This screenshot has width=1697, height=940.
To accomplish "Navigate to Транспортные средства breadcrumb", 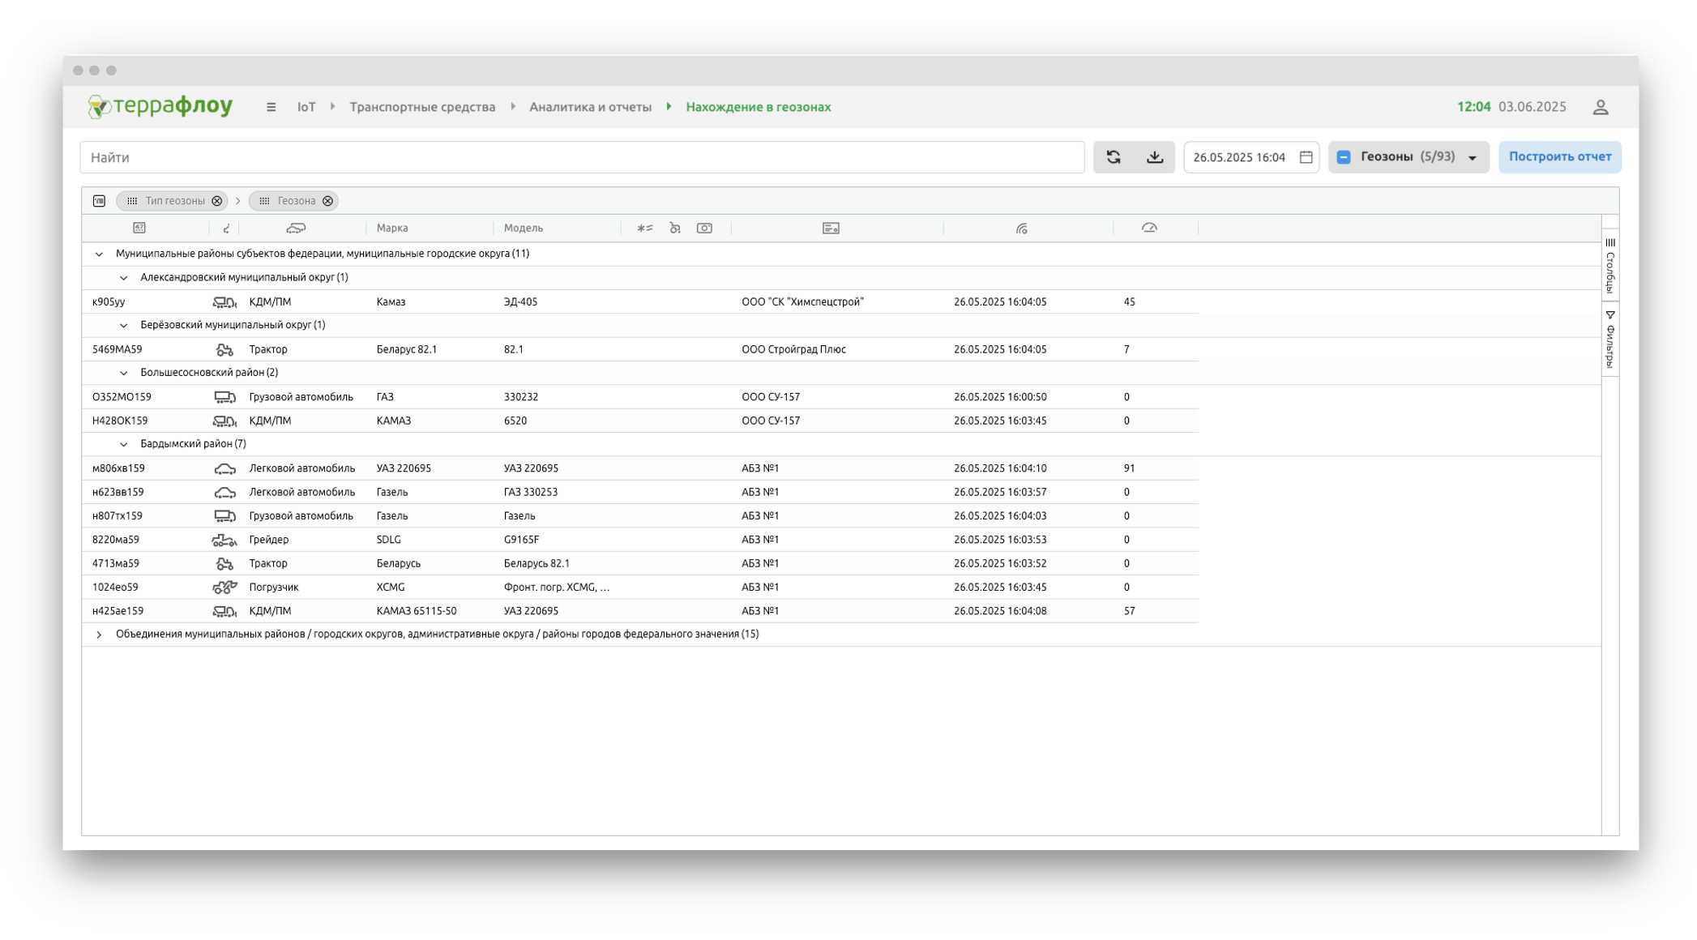I will (422, 107).
